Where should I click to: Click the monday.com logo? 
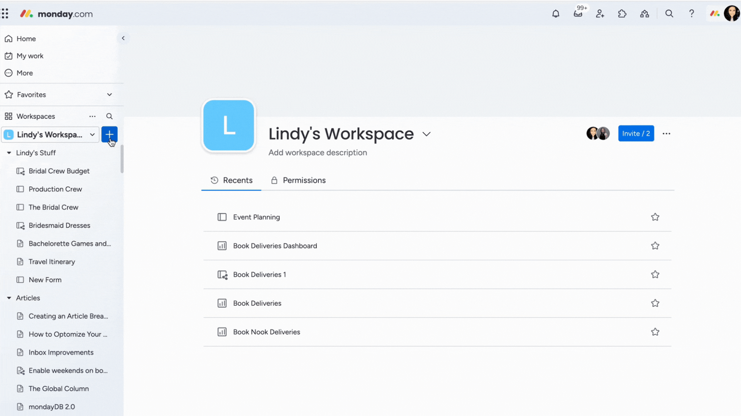pyautogui.click(x=56, y=14)
